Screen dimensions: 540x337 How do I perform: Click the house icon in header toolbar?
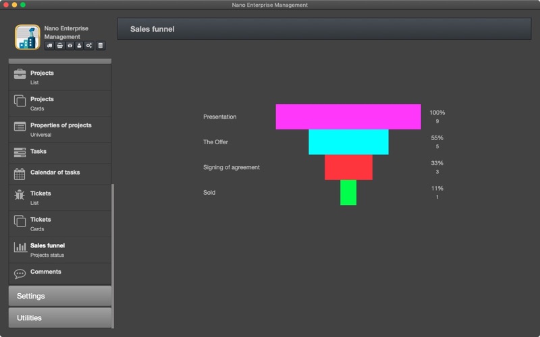point(70,46)
